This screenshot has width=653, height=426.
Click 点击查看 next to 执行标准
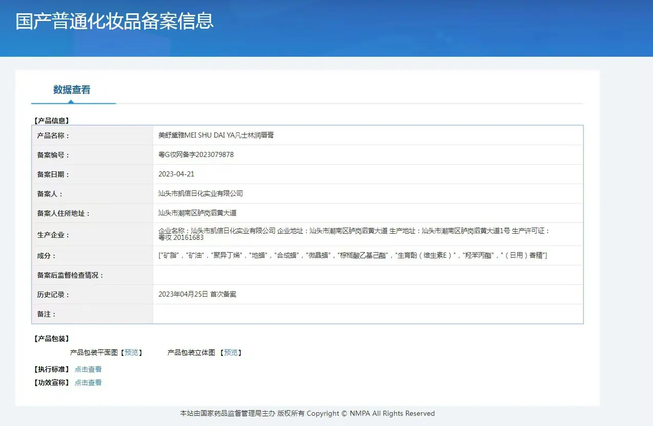(88, 369)
